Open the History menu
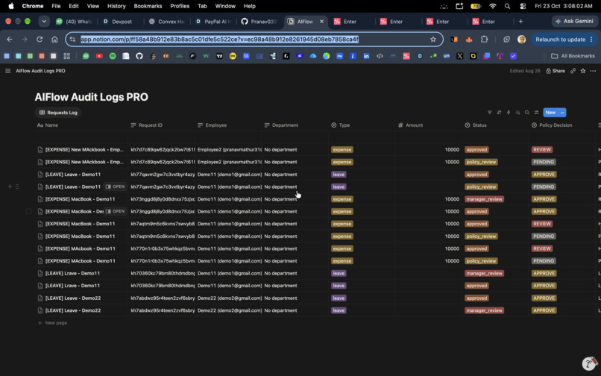The height and width of the screenshot is (376, 601). click(116, 6)
